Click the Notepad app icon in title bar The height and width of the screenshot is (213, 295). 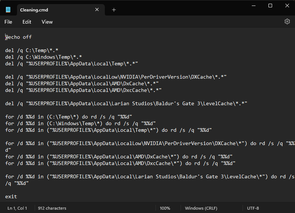point(8,10)
